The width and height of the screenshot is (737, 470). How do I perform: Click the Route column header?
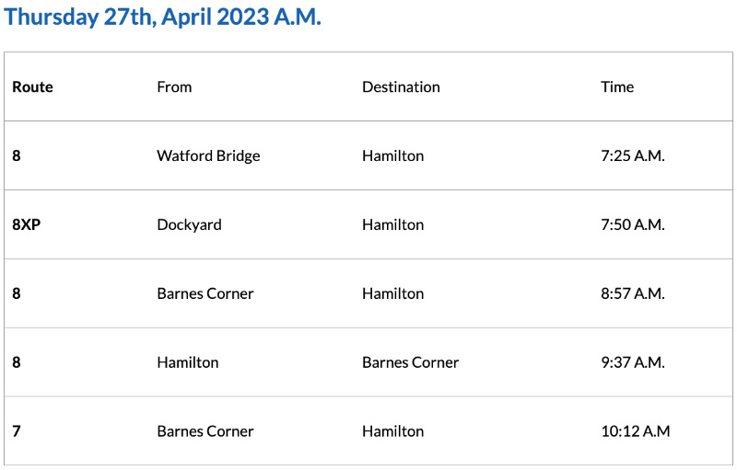click(x=33, y=87)
